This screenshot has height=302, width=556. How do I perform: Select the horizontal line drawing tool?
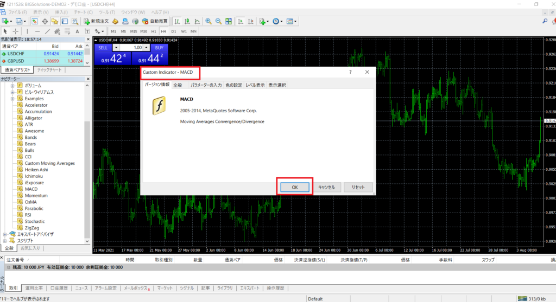[37, 31]
